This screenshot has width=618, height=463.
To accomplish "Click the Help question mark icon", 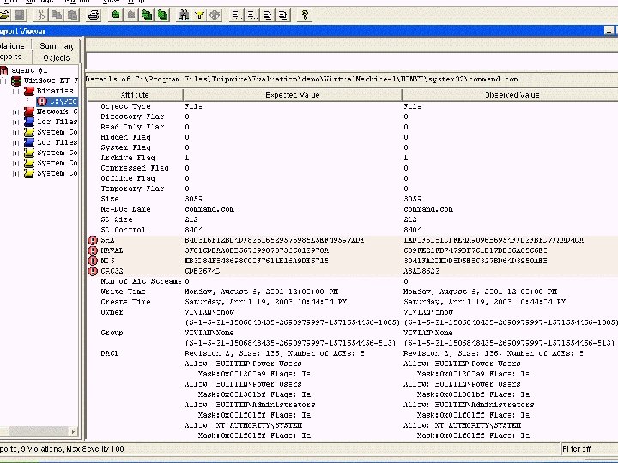I will (x=305, y=15).
